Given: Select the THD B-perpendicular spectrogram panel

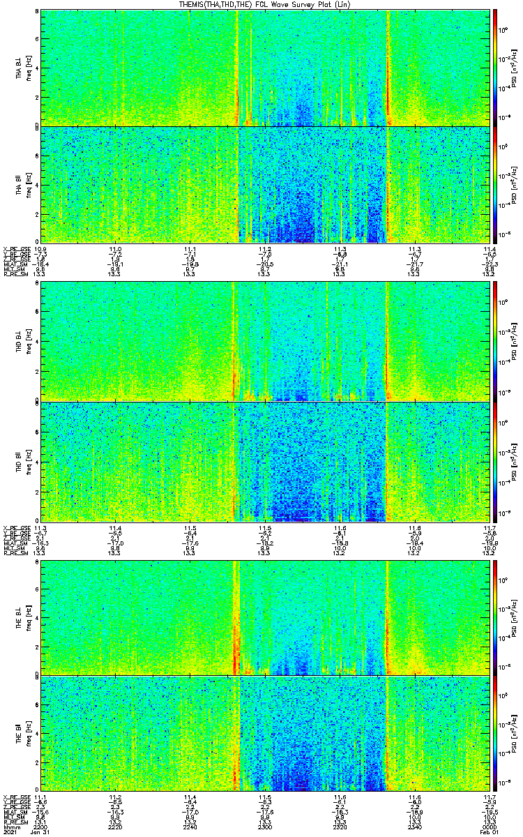Looking at the screenshot, I should click(264, 341).
